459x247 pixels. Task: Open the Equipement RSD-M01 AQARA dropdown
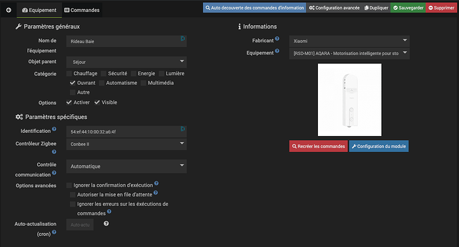coord(349,53)
